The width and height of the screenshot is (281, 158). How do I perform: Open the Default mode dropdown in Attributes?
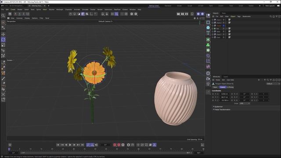click(x=273, y=84)
